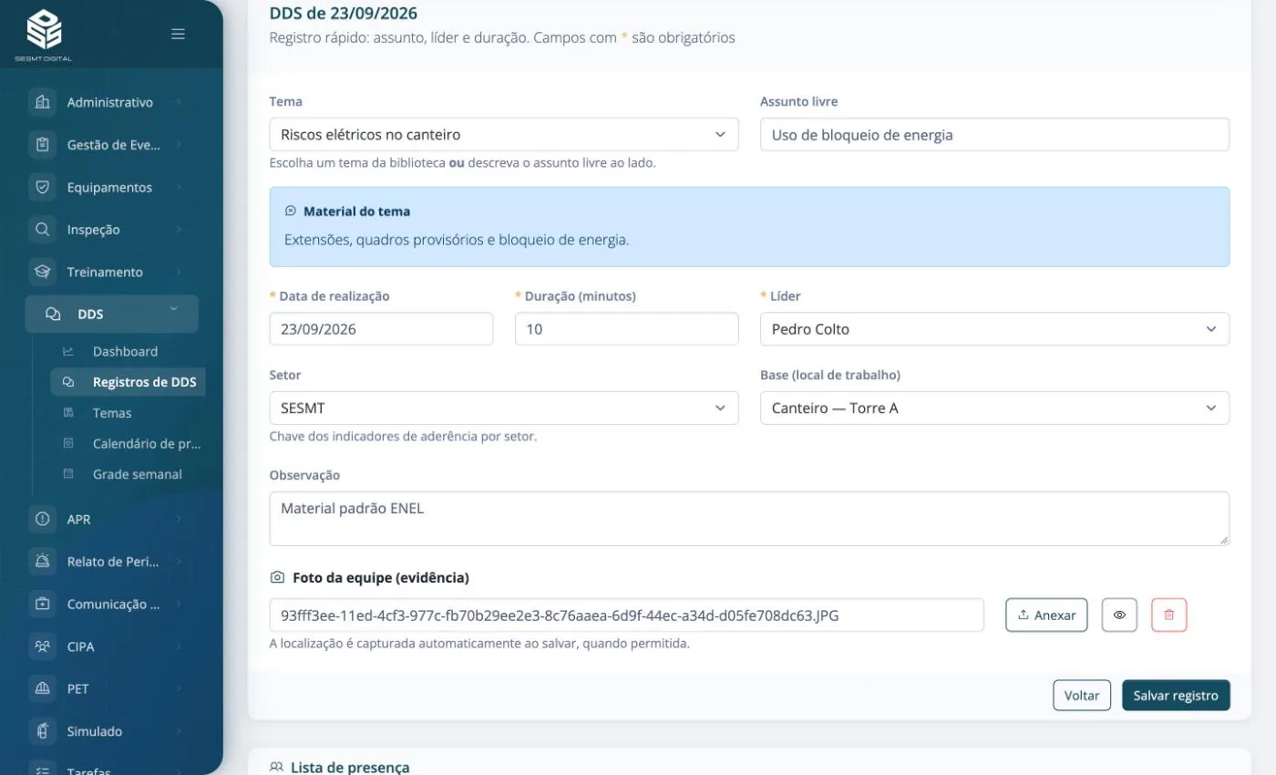1276x775 pixels.
Task: Open the Setor dropdown showing SESMT
Action: [503, 408]
